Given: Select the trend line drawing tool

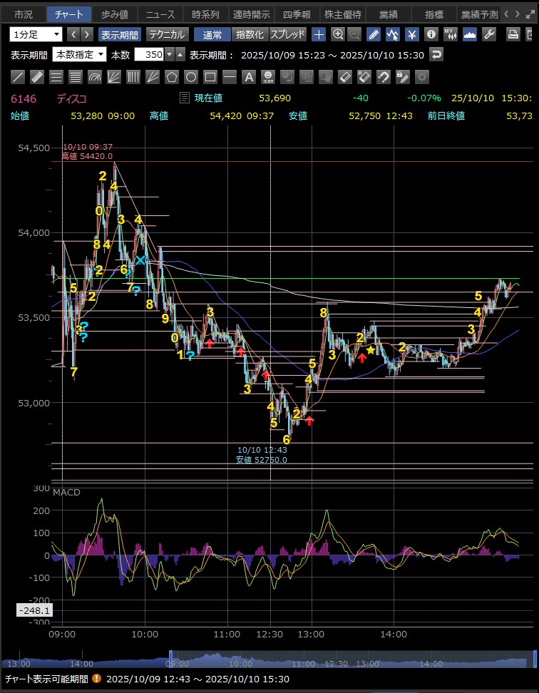Looking at the screenshot, I should tap(18, 77).
